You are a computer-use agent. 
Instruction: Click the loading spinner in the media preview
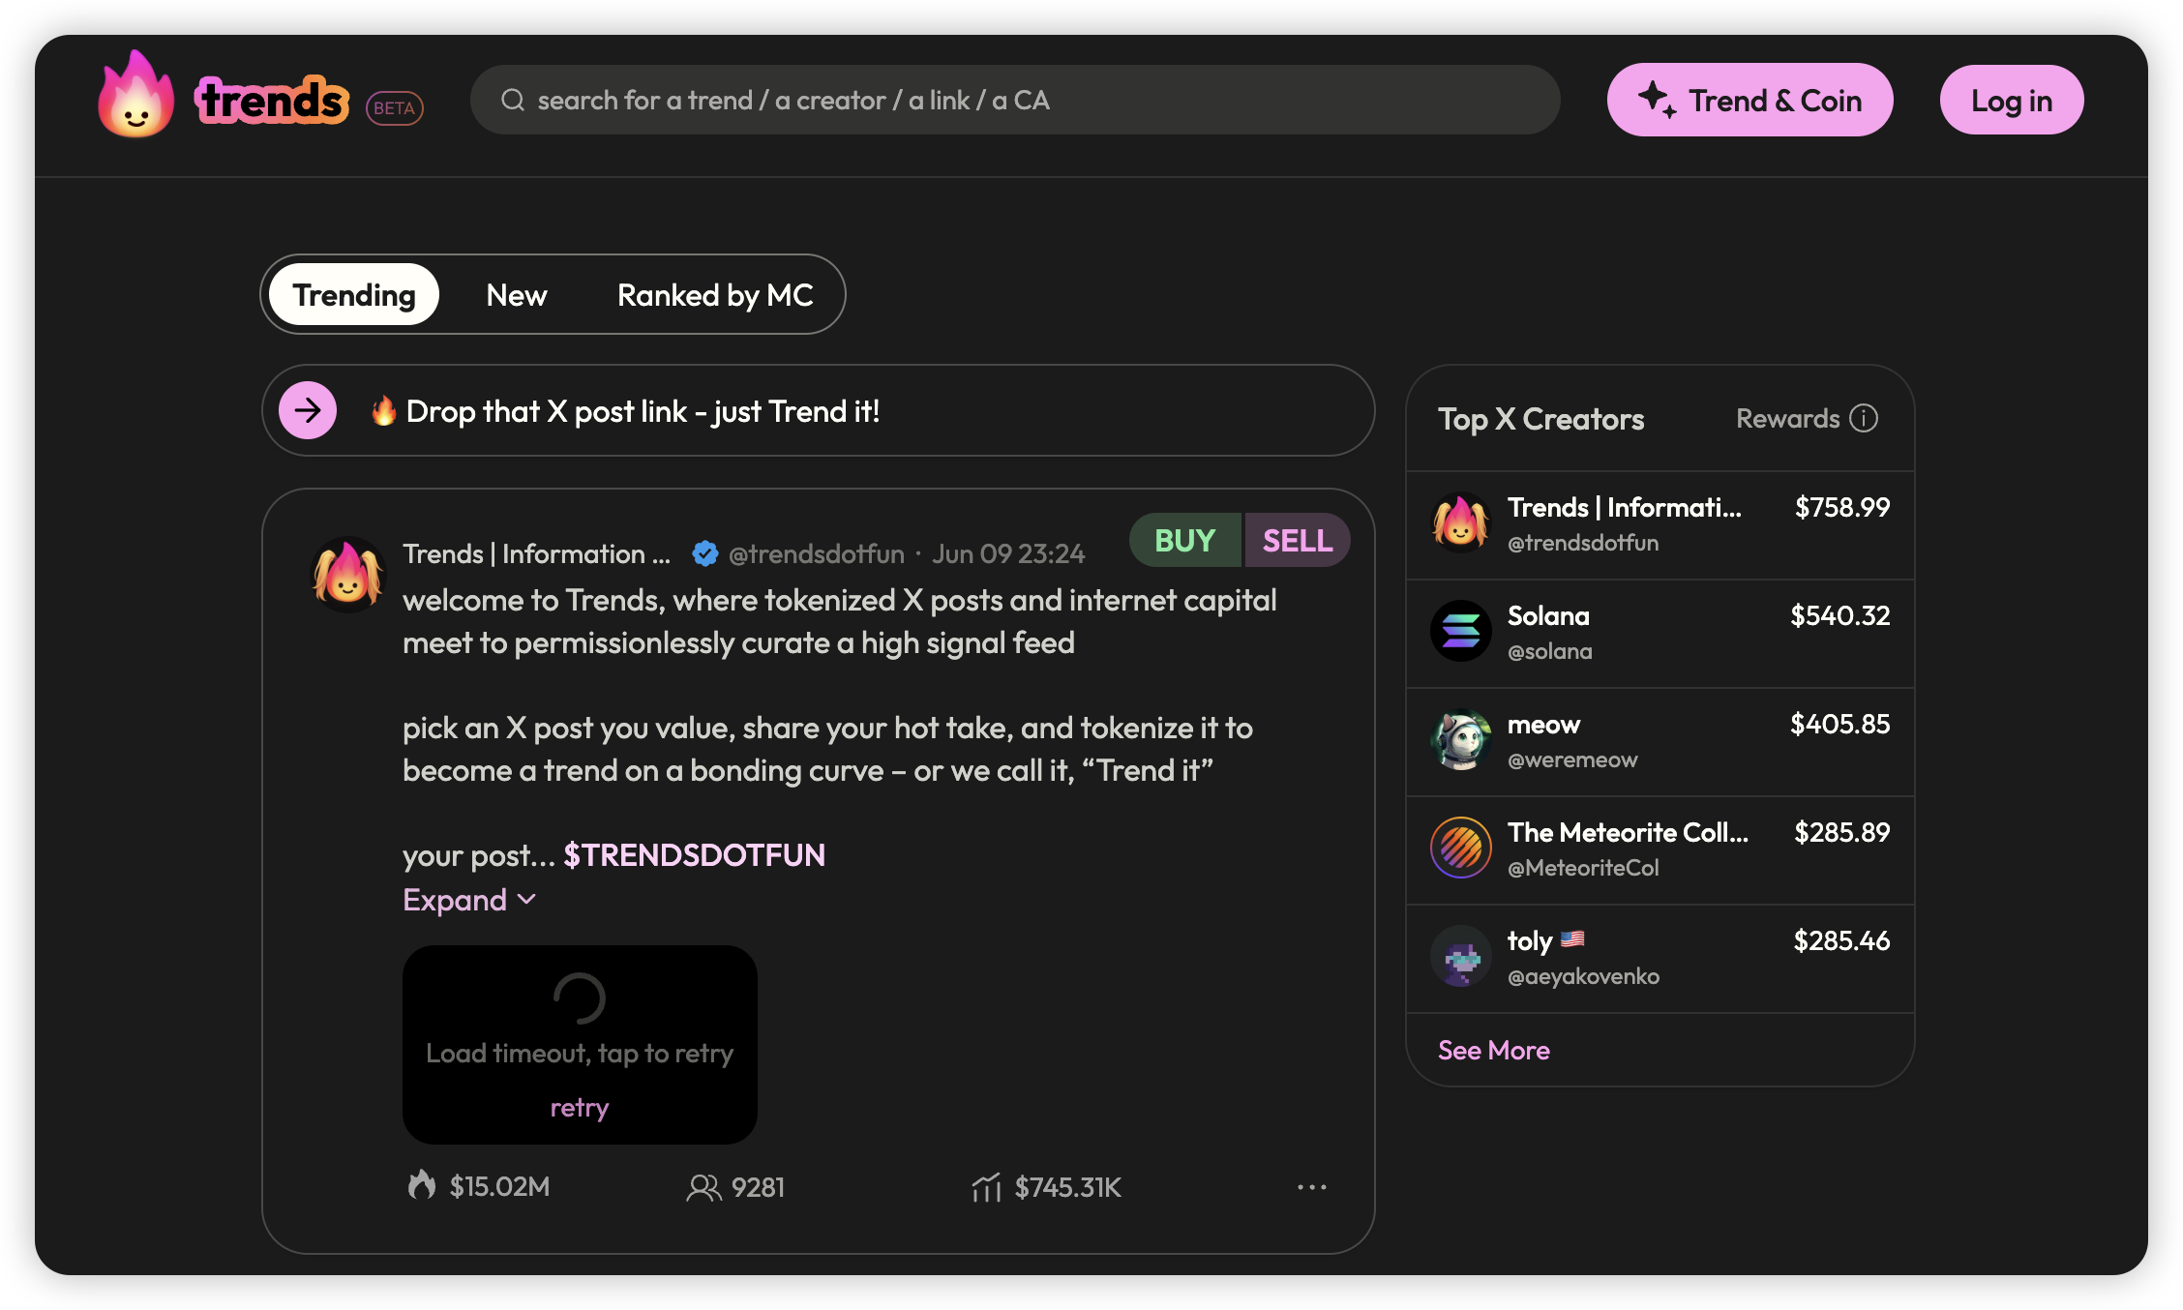pyautogui.click(x=579, y=998)
